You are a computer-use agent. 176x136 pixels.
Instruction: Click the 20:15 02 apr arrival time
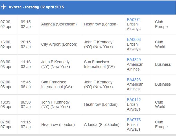[x=26, y=44]
